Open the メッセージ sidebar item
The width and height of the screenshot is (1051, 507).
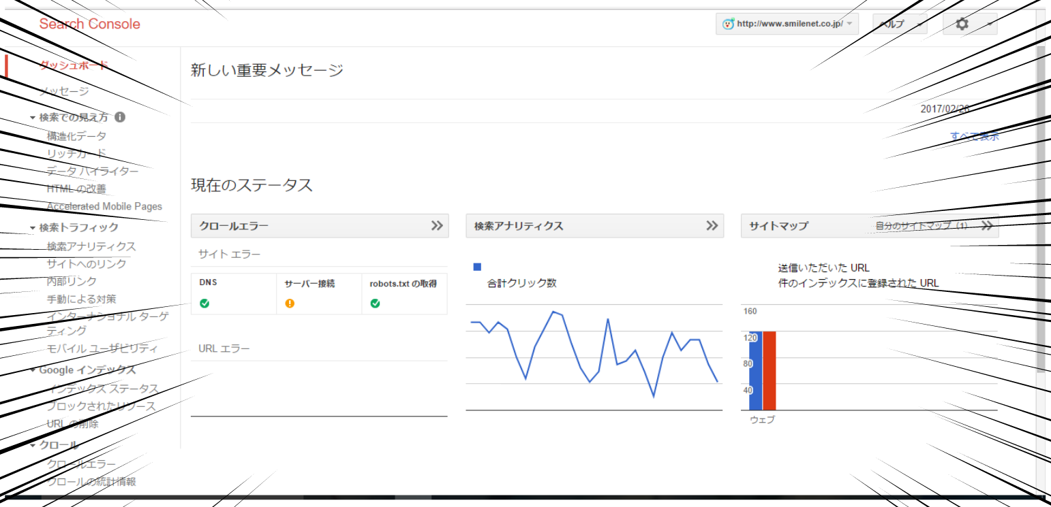(64, 91)
